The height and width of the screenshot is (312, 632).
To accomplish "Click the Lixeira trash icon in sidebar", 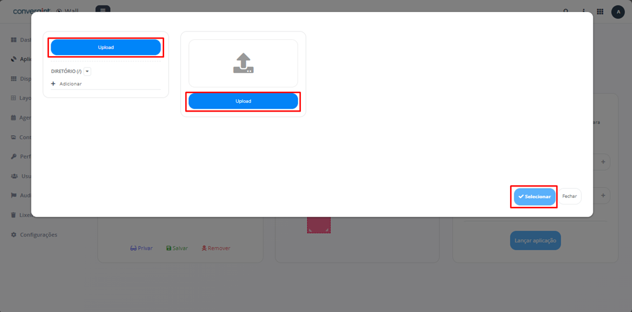I will coord(14,215).
